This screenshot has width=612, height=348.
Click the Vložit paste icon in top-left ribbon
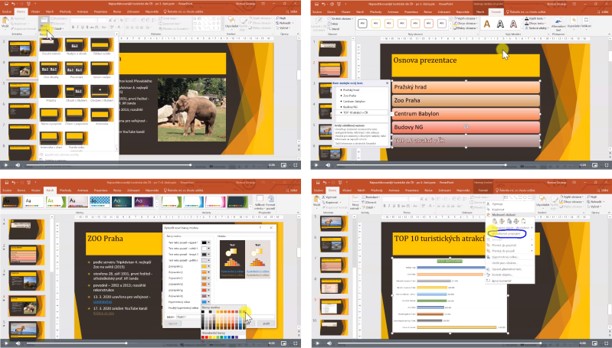[x=5, y=23]
